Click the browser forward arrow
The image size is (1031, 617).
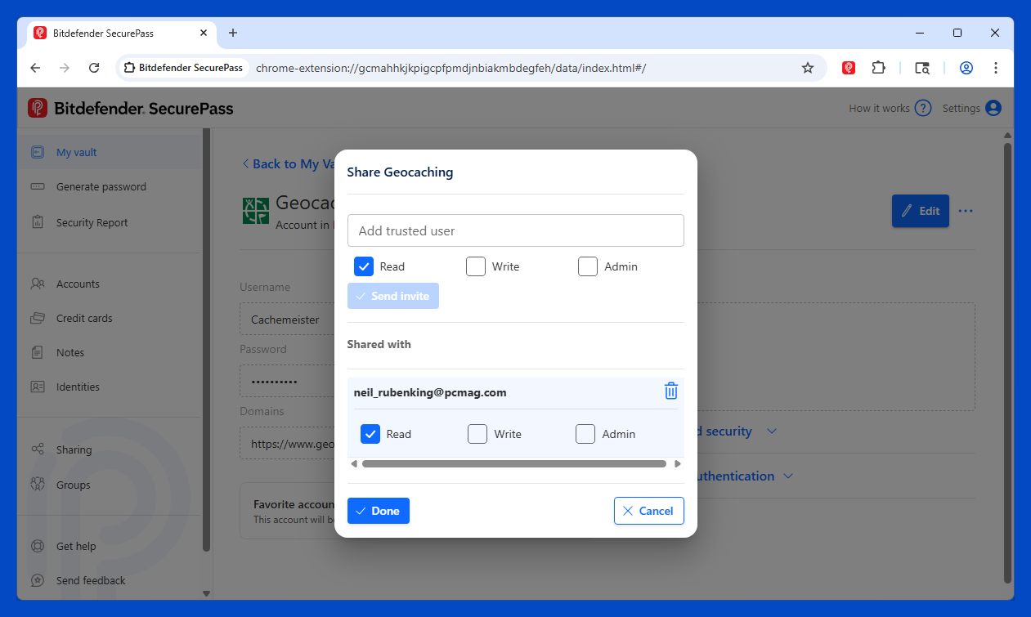pyautogui.click(x=65, y=68)
